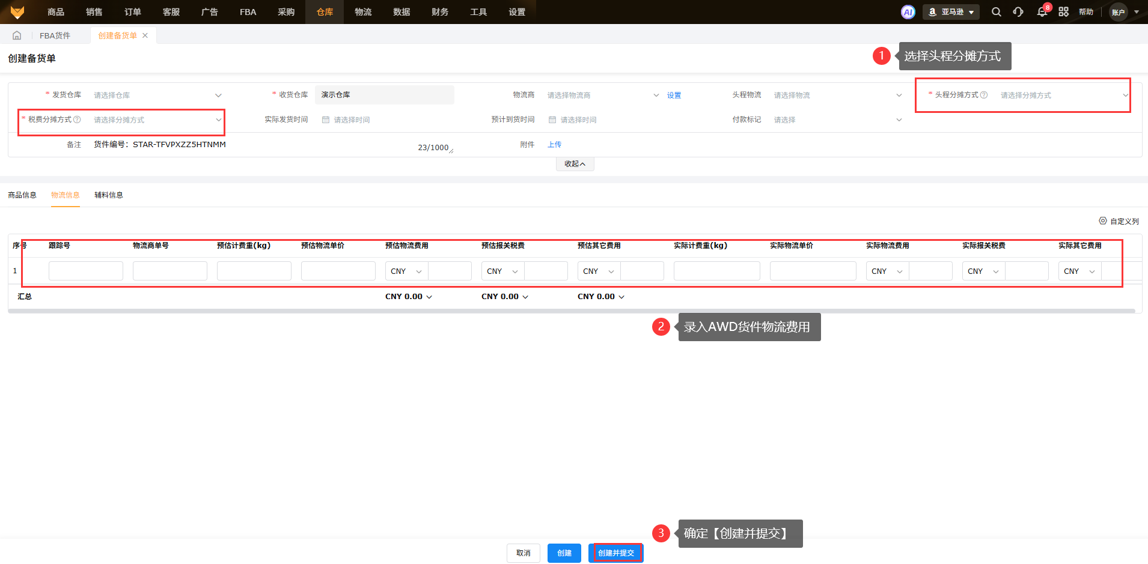Close the 创建备货单 tab
Viewport: 1148px width, 564px height.
(145, 35)
